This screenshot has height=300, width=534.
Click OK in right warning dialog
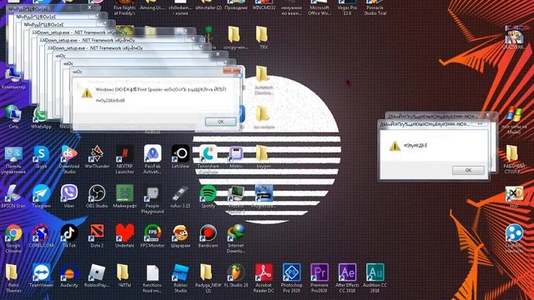tap(468, 170)
